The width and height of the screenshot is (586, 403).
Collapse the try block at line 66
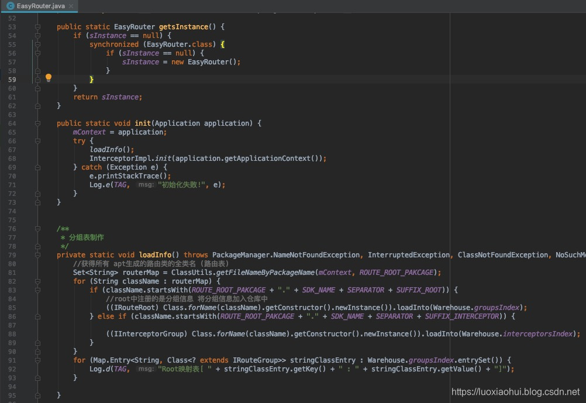coord(38,141)
